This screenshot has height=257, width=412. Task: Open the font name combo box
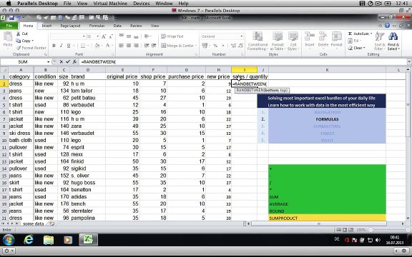[x=67, y=36]
